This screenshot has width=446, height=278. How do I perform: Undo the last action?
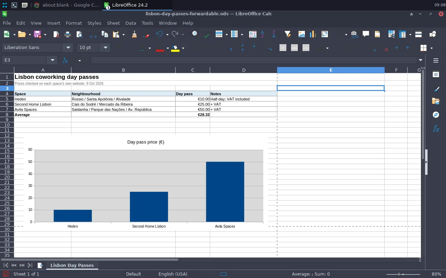click(x=160, y=34)
